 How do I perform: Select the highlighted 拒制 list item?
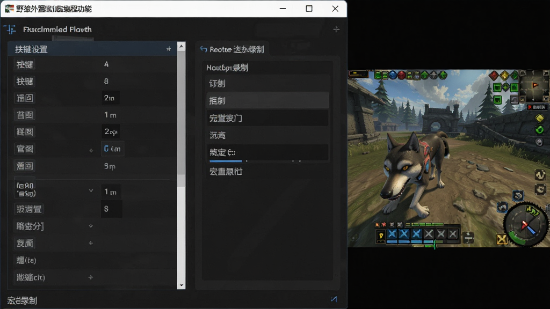click(267, 100)
